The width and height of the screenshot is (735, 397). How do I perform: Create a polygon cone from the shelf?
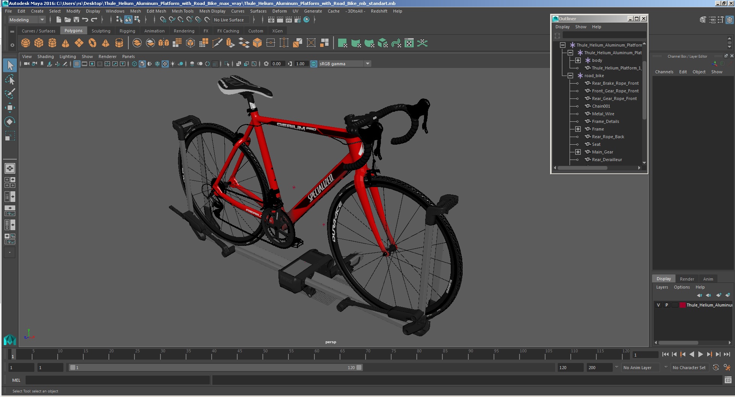coord(66,43)
